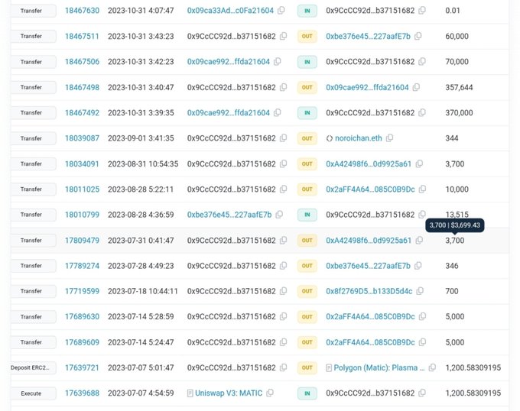The height and width of the screenshot is (411, 520).
Task: View block 18467498
Action: (82, 87)
